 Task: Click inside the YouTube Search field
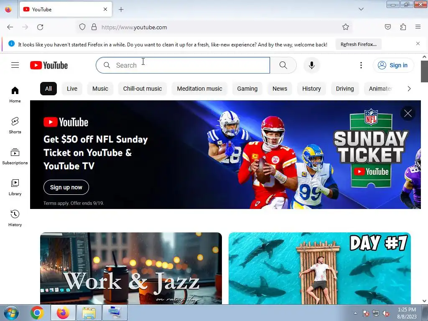(183, 65)
